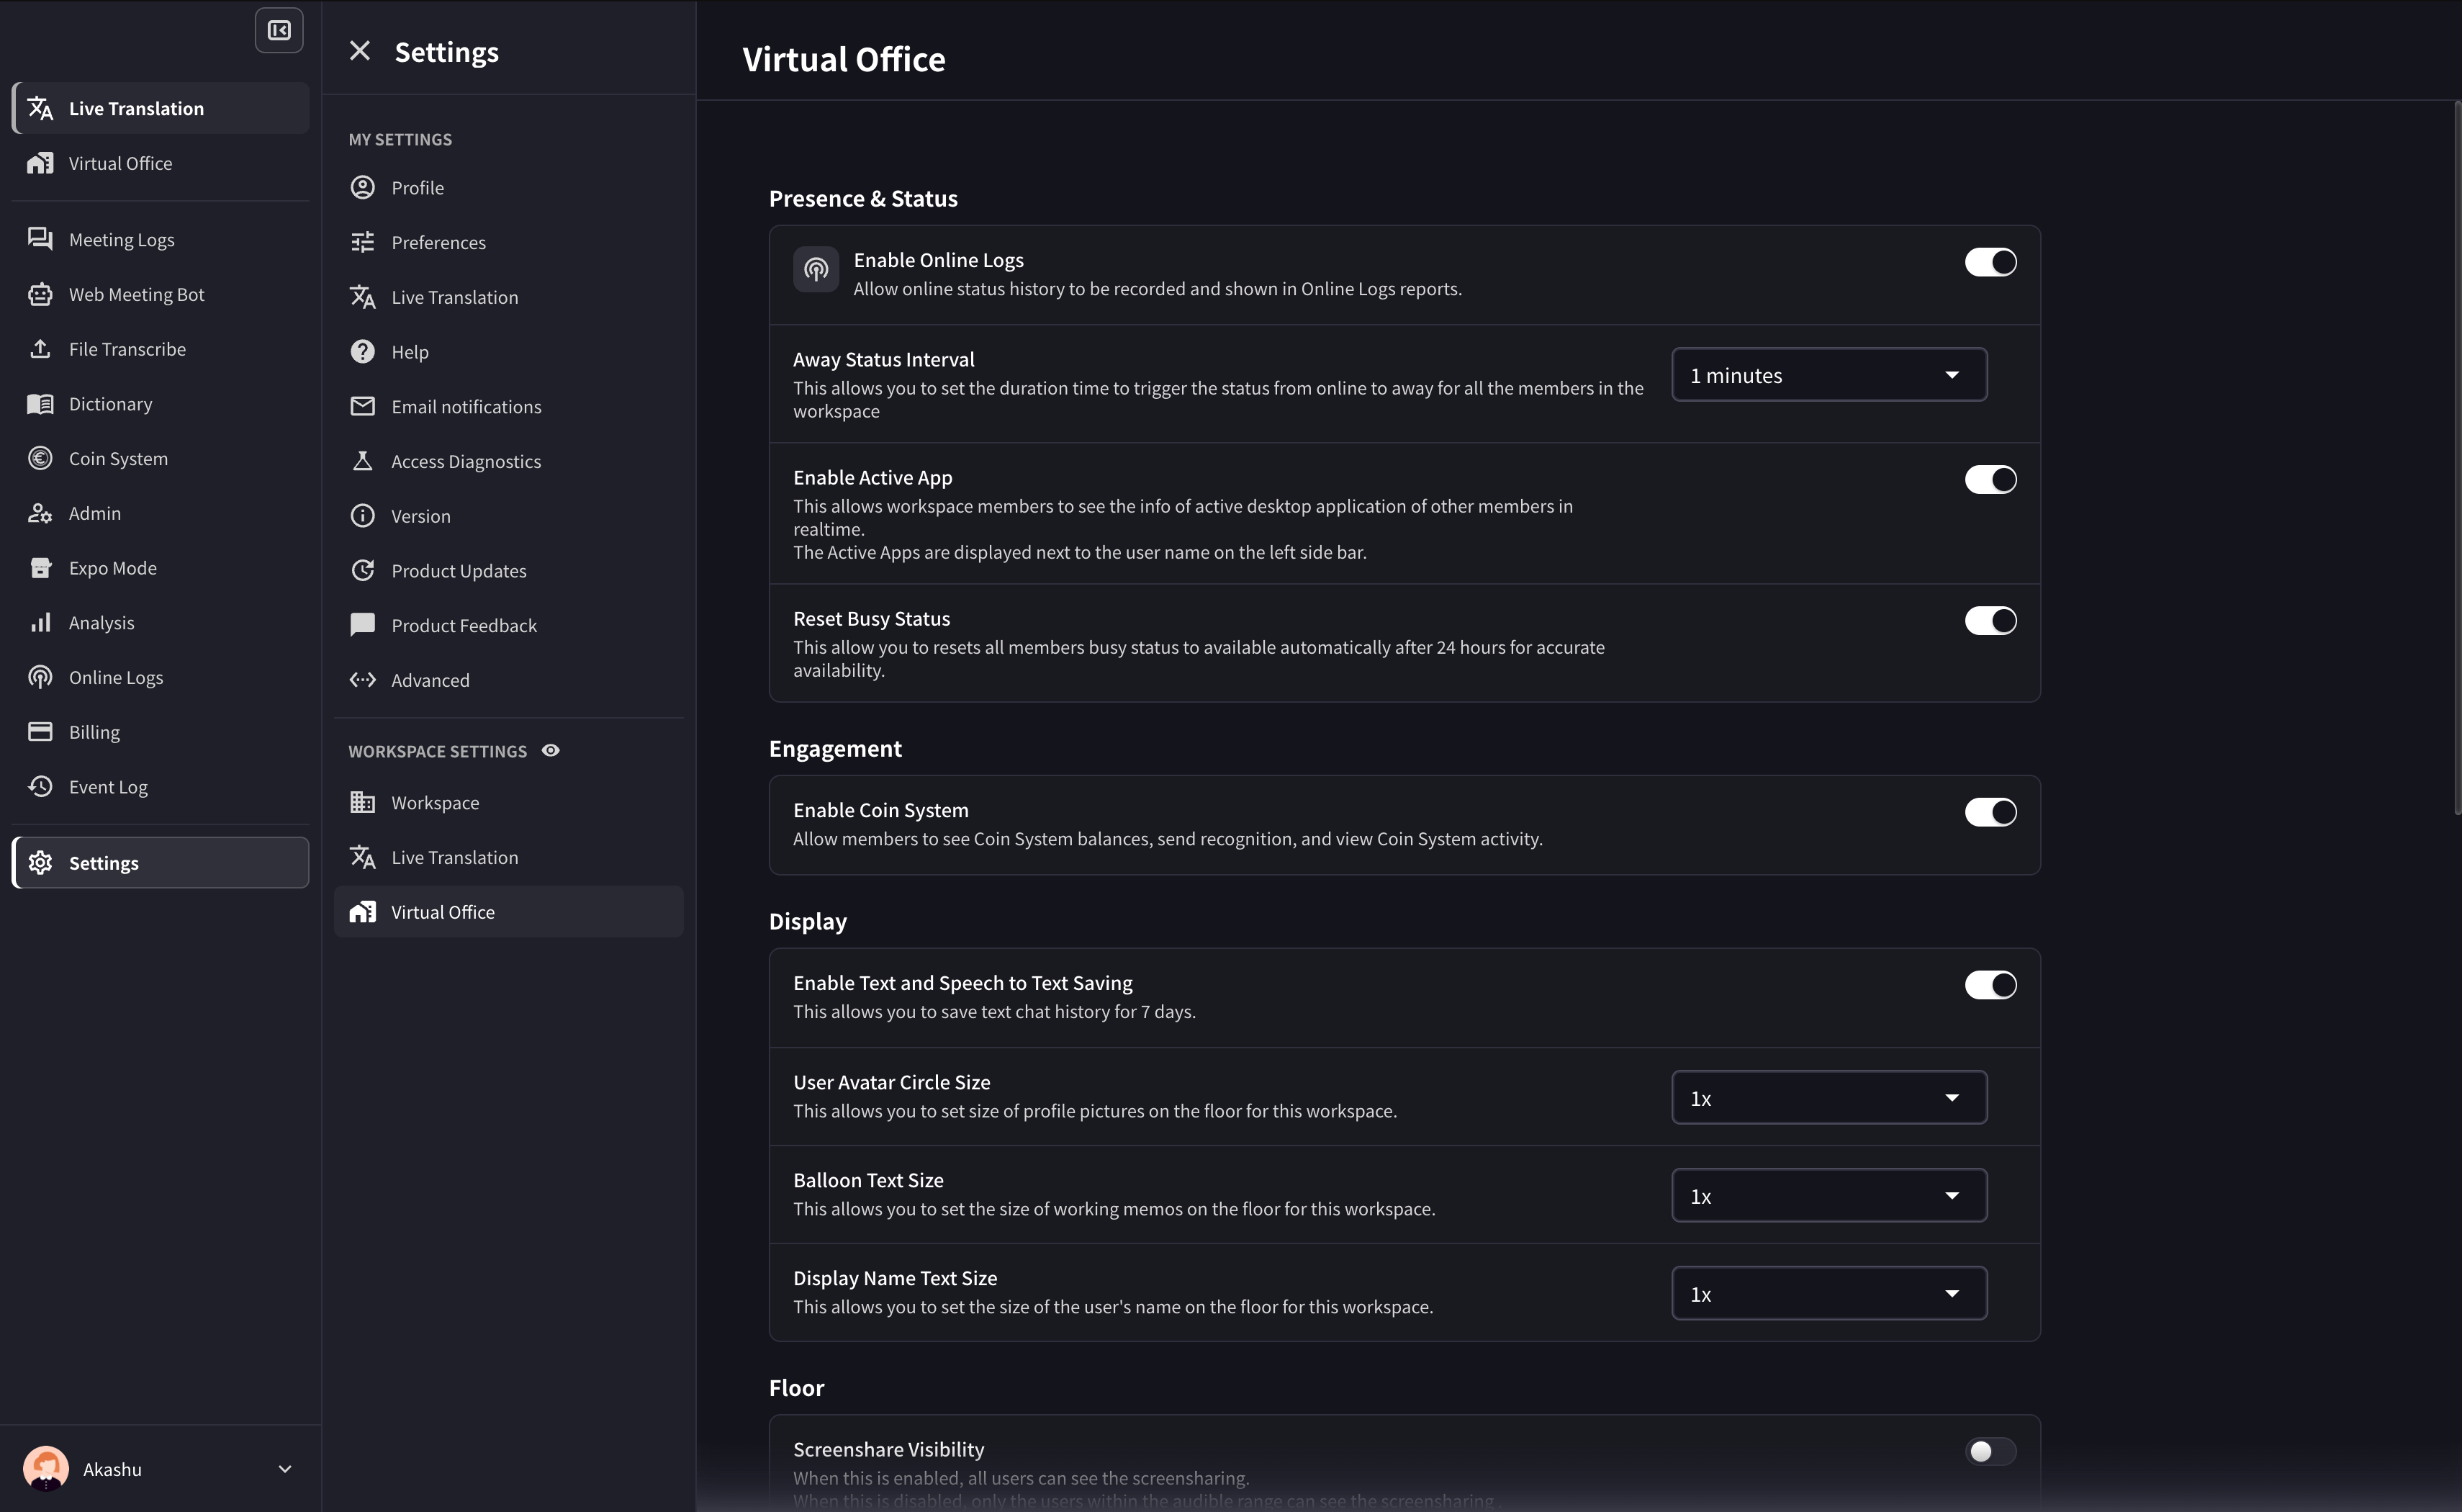The height and width of the screenshot is (1512, 2462).
Task: Turn off the Enable Active App toggle
Action: click(x=1990, y=479)
